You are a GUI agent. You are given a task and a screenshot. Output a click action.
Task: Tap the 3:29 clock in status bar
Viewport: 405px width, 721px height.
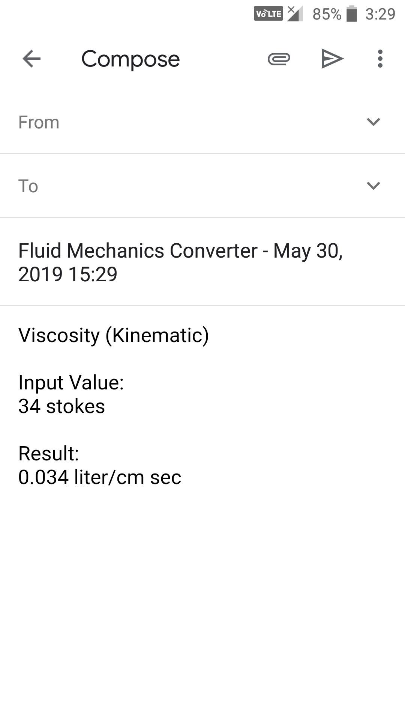coord(380,14)
